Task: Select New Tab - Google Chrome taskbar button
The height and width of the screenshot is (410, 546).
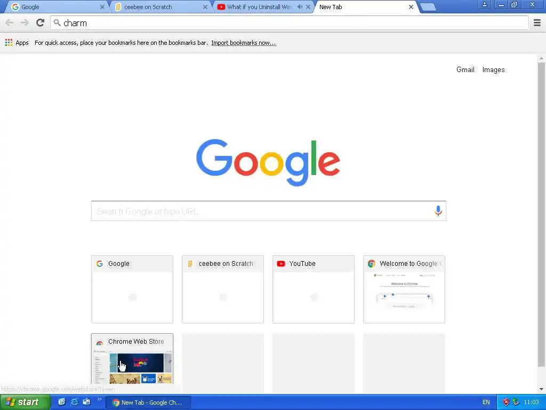Action: coord(148,403)
